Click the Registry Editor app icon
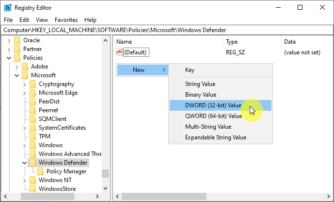 (8, 8)
